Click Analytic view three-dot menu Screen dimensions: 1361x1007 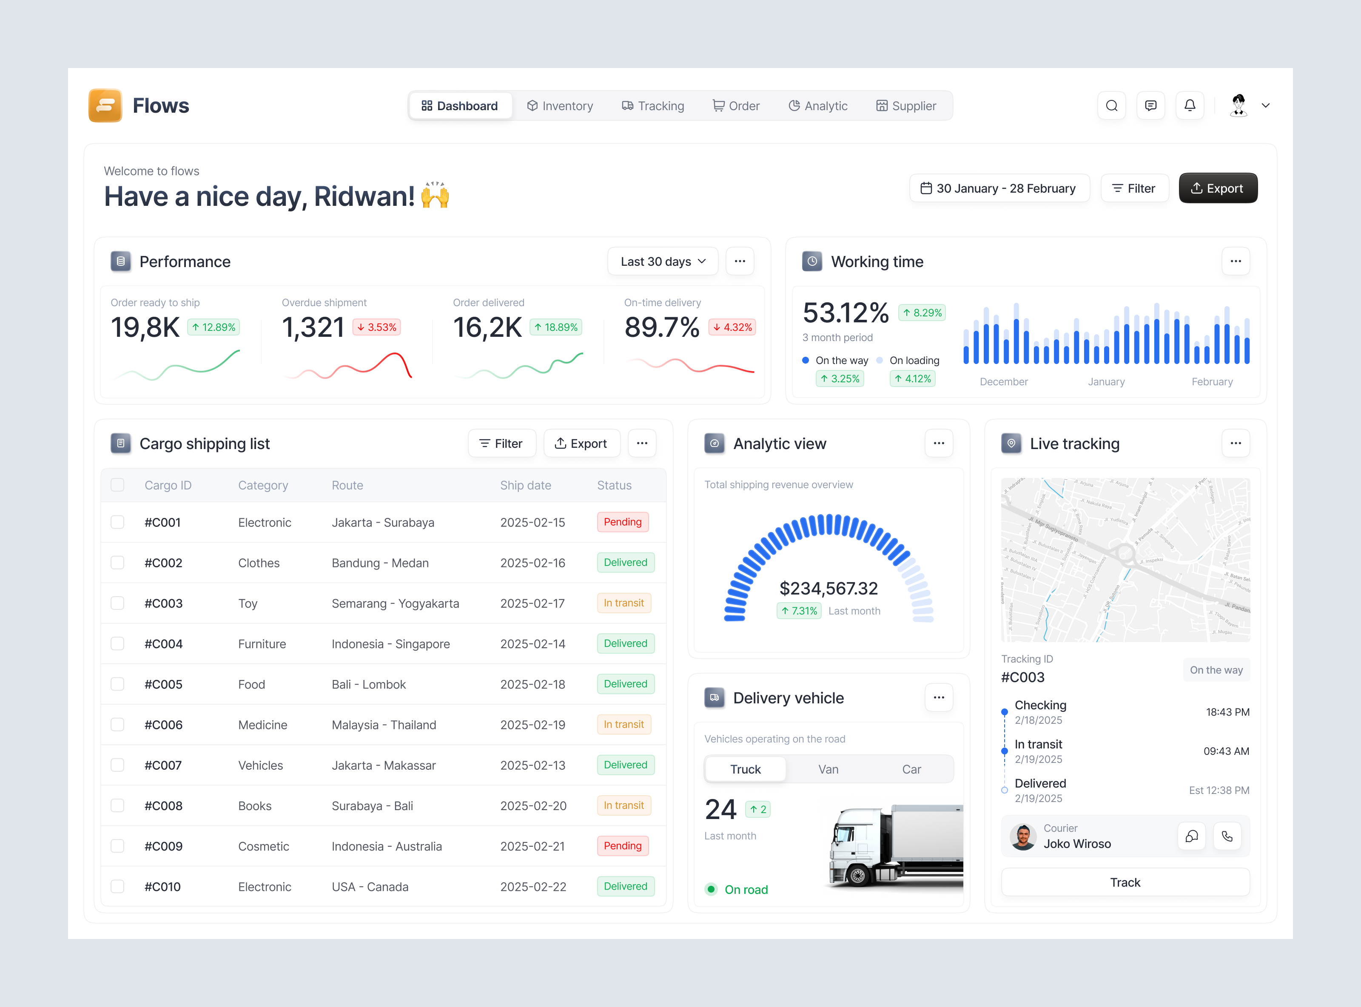tap(939, 443)
